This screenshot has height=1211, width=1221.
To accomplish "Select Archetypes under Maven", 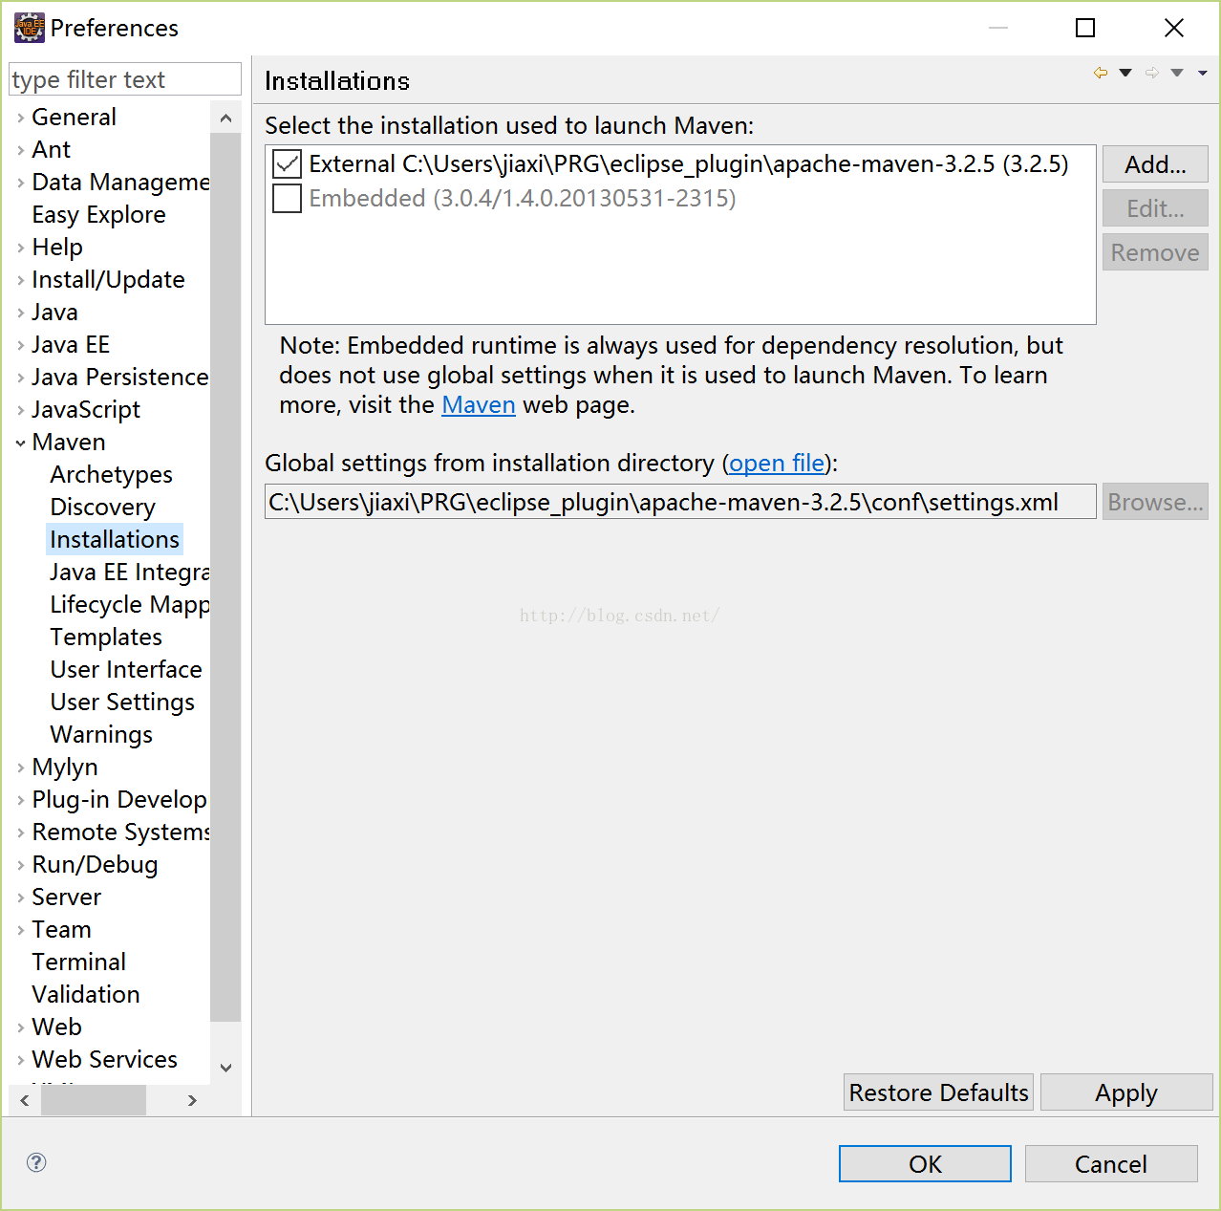I will point(111,474).
